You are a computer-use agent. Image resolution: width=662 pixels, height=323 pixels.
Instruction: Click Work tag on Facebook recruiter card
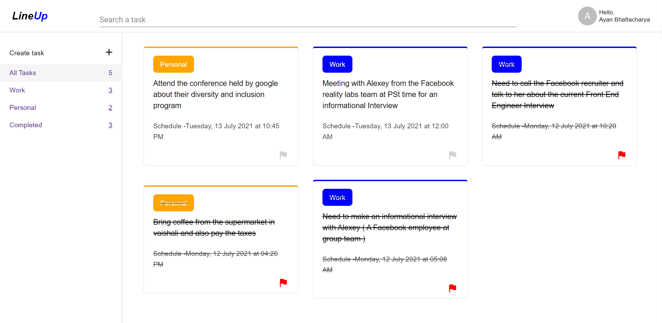pyautogui.click(x=507, y=64)
